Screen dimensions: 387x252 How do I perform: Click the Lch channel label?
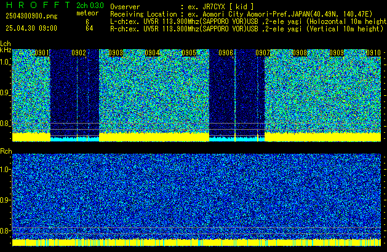[x=6, y=44]
